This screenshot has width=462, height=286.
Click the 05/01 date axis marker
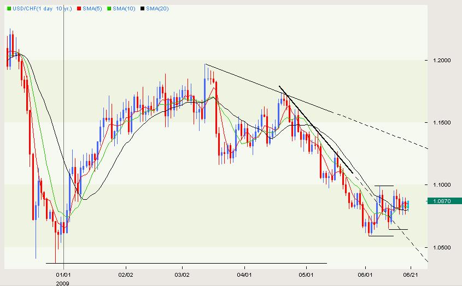(x=306, y=275)
